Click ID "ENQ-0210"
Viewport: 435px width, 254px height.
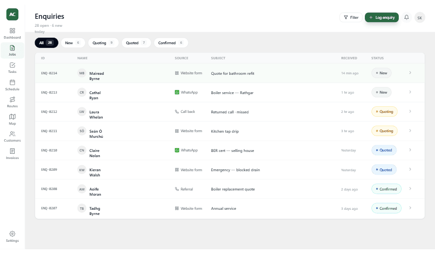click(49, 151)
